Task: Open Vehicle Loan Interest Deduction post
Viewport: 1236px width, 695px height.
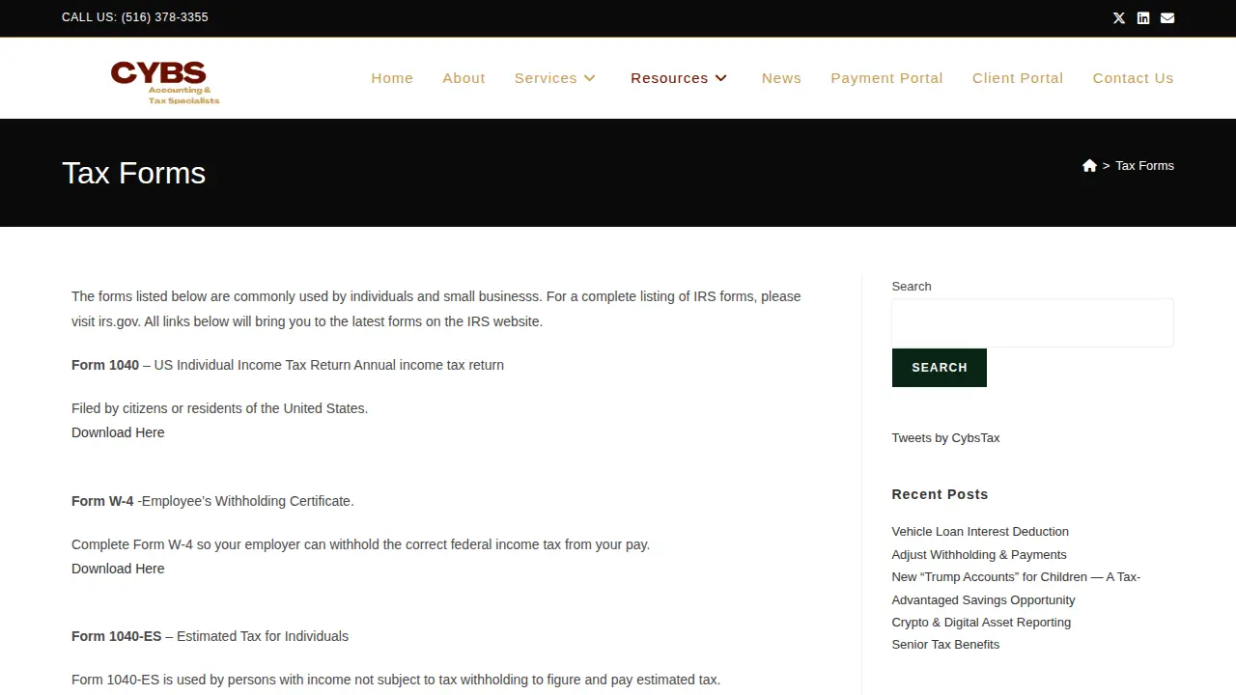Action: click(x=980, y=532)
